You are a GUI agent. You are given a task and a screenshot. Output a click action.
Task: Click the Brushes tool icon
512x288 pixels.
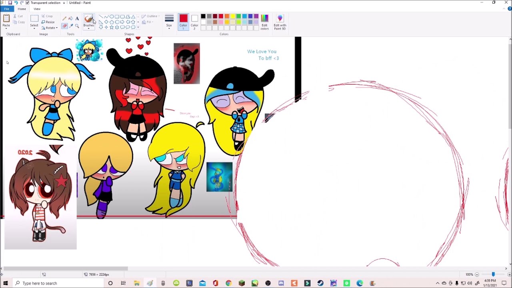click(89, 18)
